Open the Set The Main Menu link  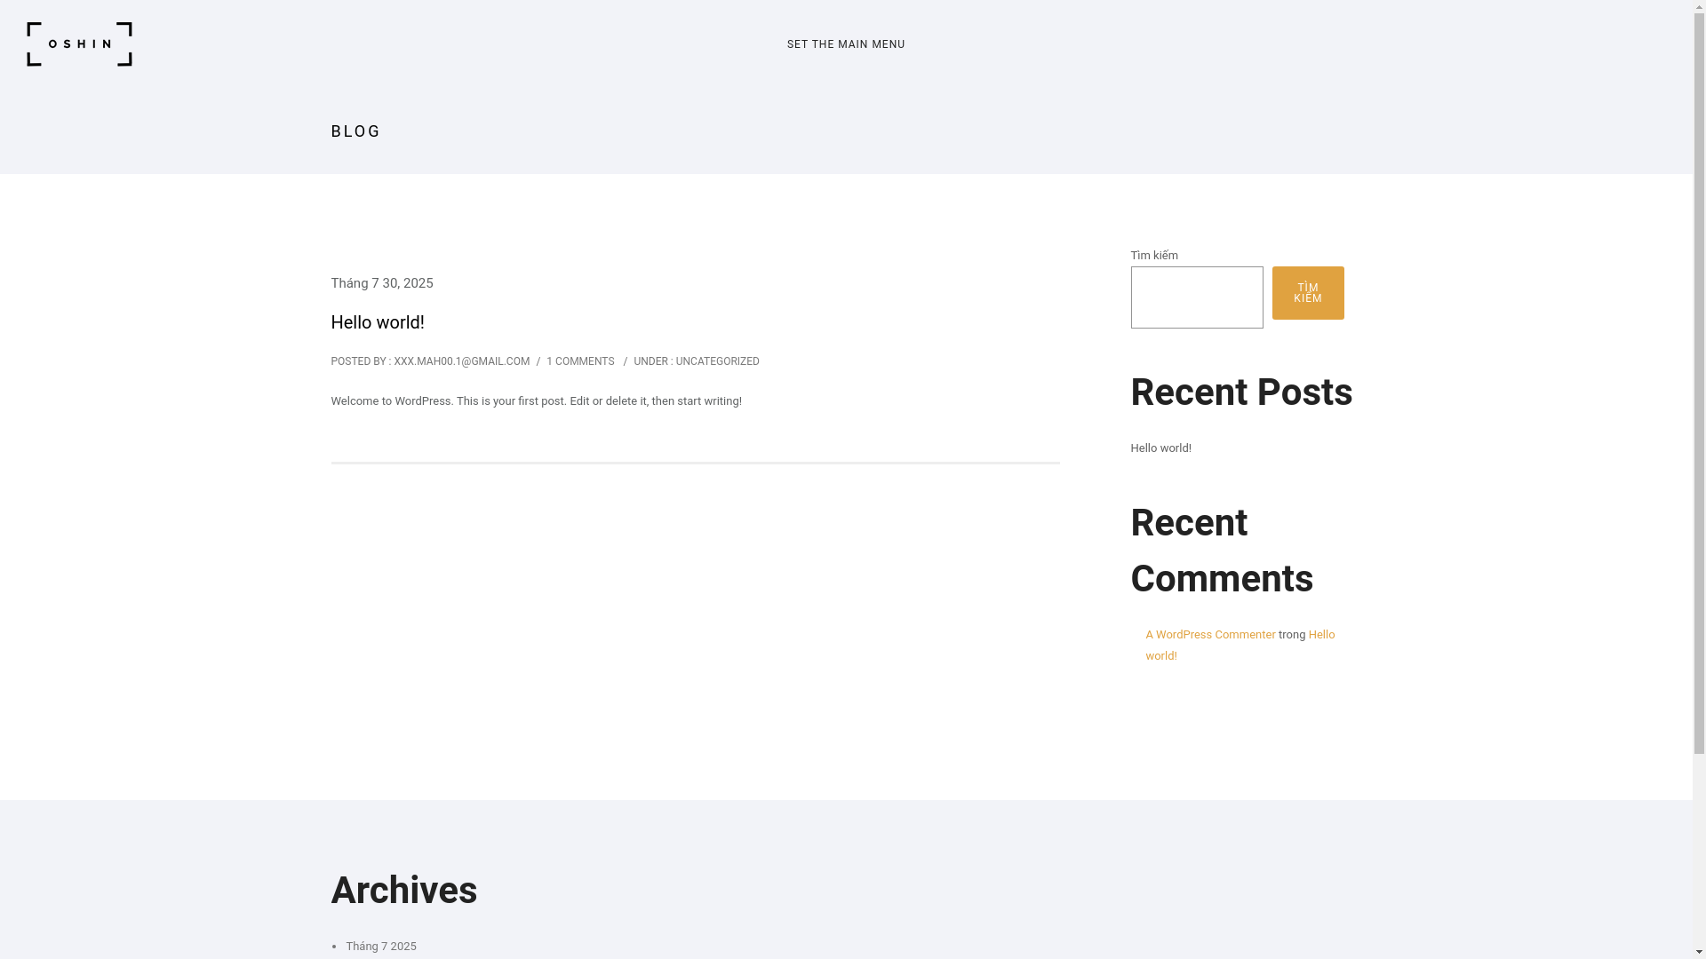coord(846,44)
